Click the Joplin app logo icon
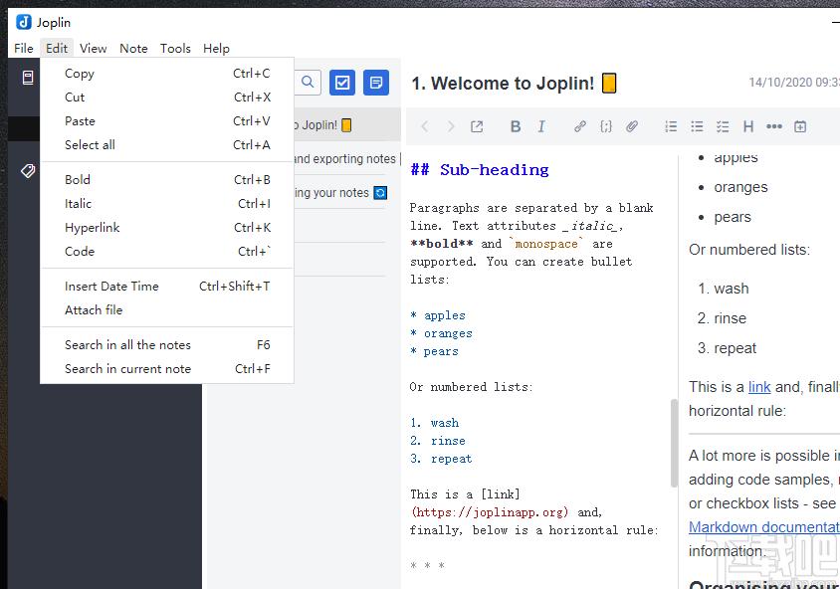 click(24, 22)
